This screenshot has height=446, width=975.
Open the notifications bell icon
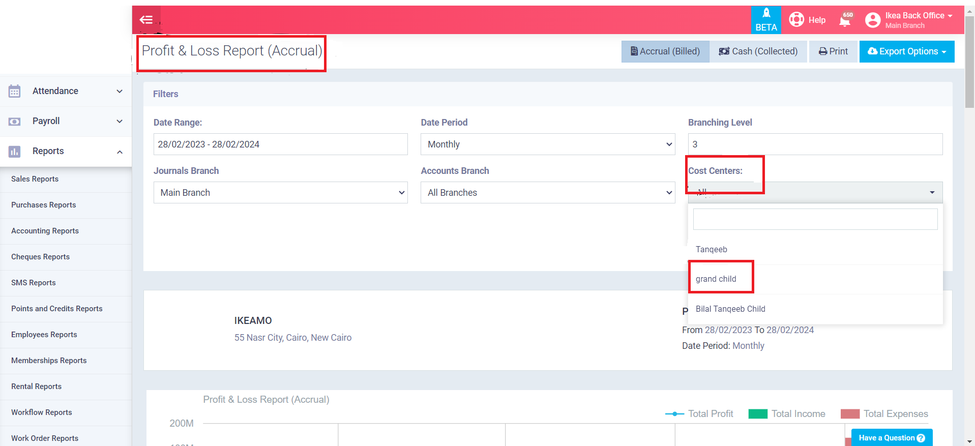[845, 20]
